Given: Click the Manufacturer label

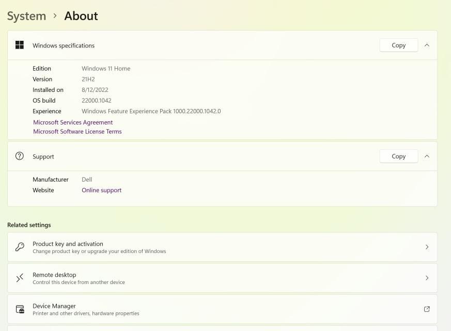Looking at the screenshot, I should coord(51,180).
